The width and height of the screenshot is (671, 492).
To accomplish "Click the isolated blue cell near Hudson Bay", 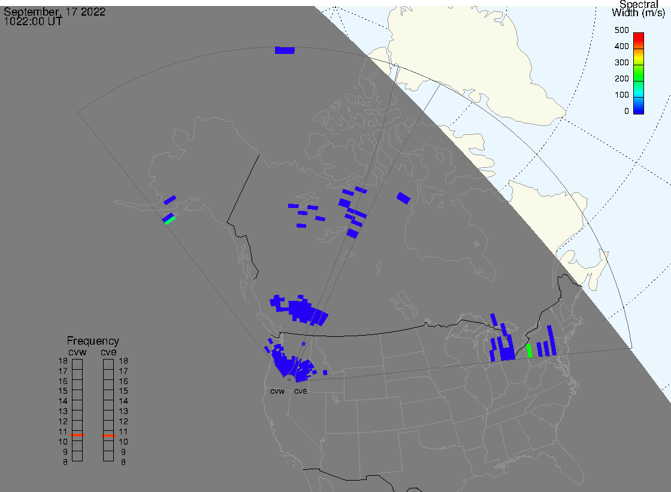I will 403,198.
